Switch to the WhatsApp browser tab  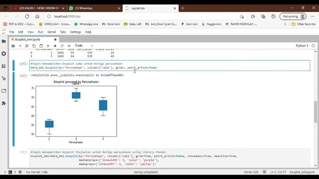pyautogui.click(x=95, y=8)
